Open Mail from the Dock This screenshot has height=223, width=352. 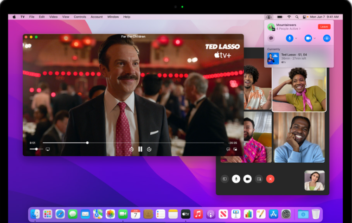coord(85,214)
